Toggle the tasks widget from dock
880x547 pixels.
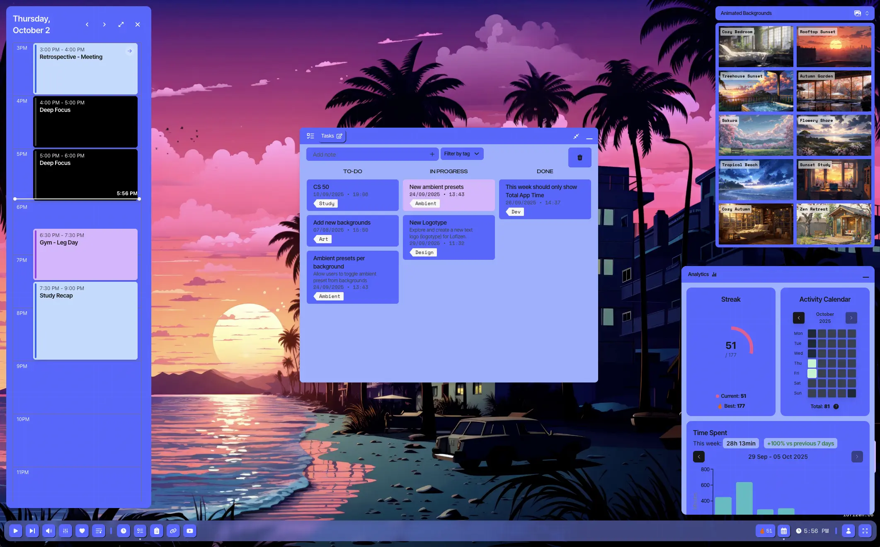pyautogui.click(x=140, y=531)
